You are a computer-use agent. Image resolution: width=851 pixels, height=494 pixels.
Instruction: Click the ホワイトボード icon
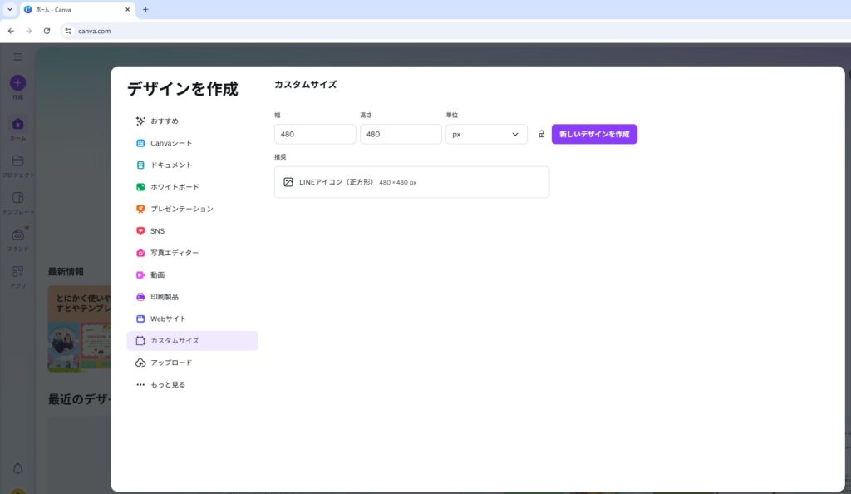[140, 187]
